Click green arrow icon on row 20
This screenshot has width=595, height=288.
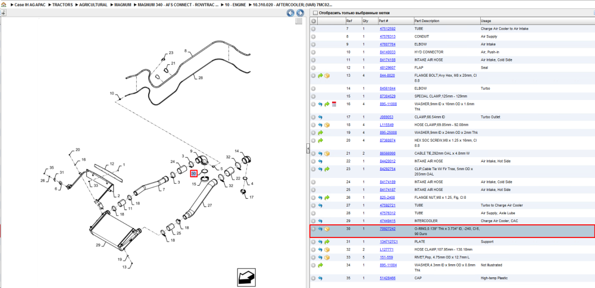[320, 141]
